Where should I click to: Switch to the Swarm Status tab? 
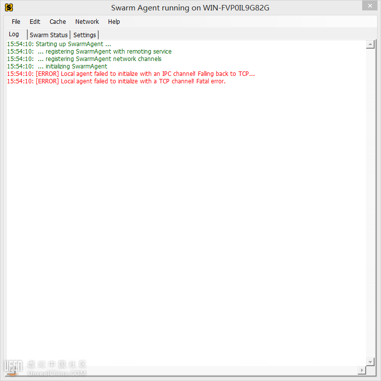click(x=49, y=35)
